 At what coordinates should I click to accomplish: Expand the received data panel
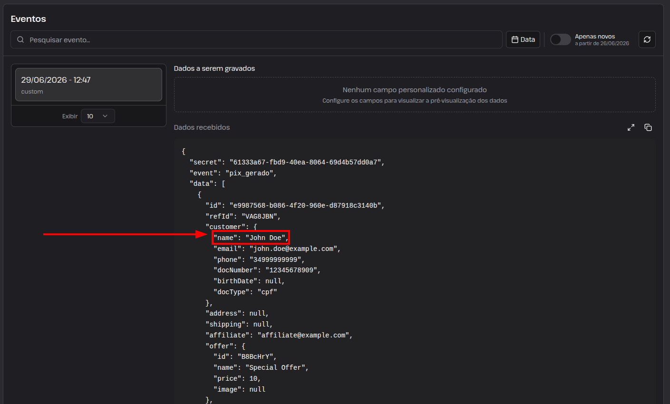(631, 127)
